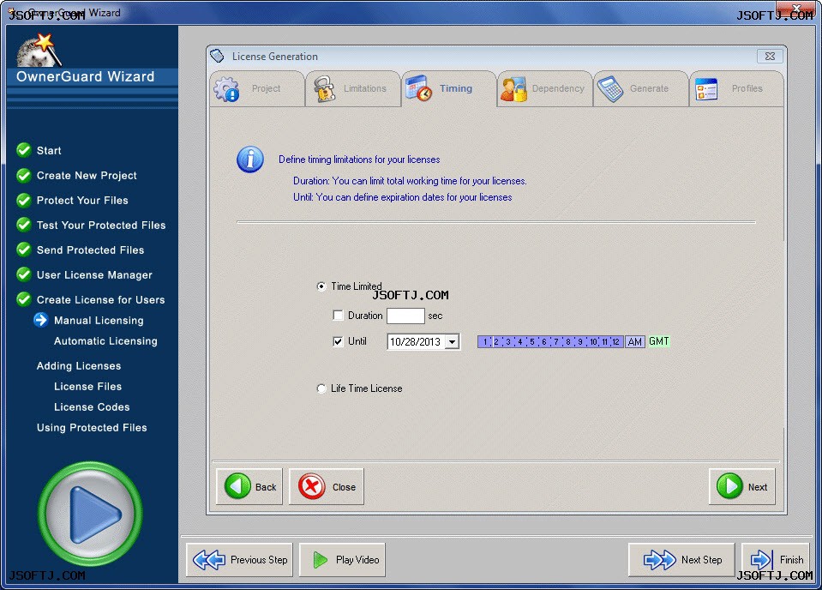Viewport: 822px width, 590px height.
Task: Open User License Manager step
Action: click(x=94, y=274)
